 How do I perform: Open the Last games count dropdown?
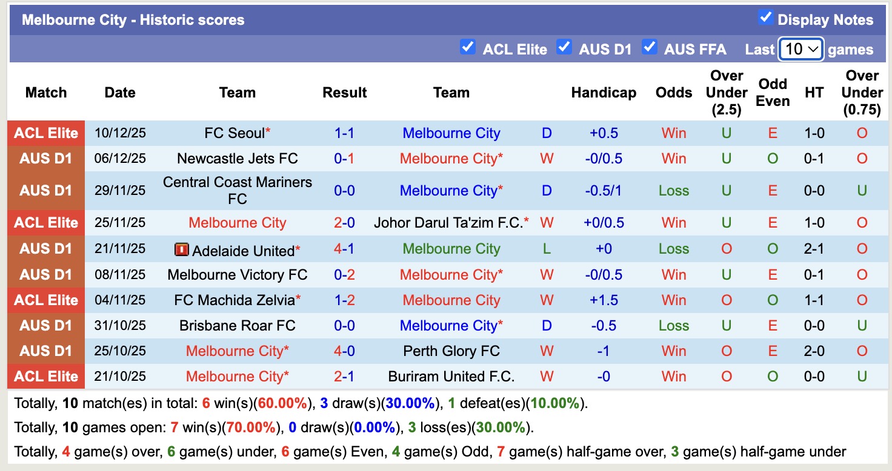(801, 48)
